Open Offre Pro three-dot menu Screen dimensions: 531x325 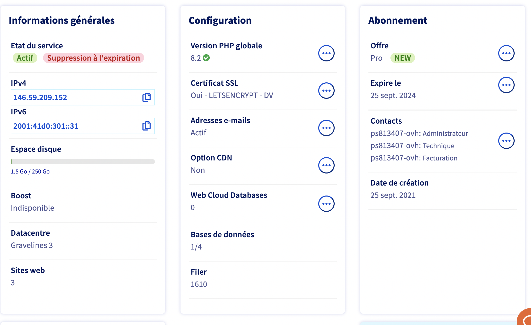[x=506, y=53]
